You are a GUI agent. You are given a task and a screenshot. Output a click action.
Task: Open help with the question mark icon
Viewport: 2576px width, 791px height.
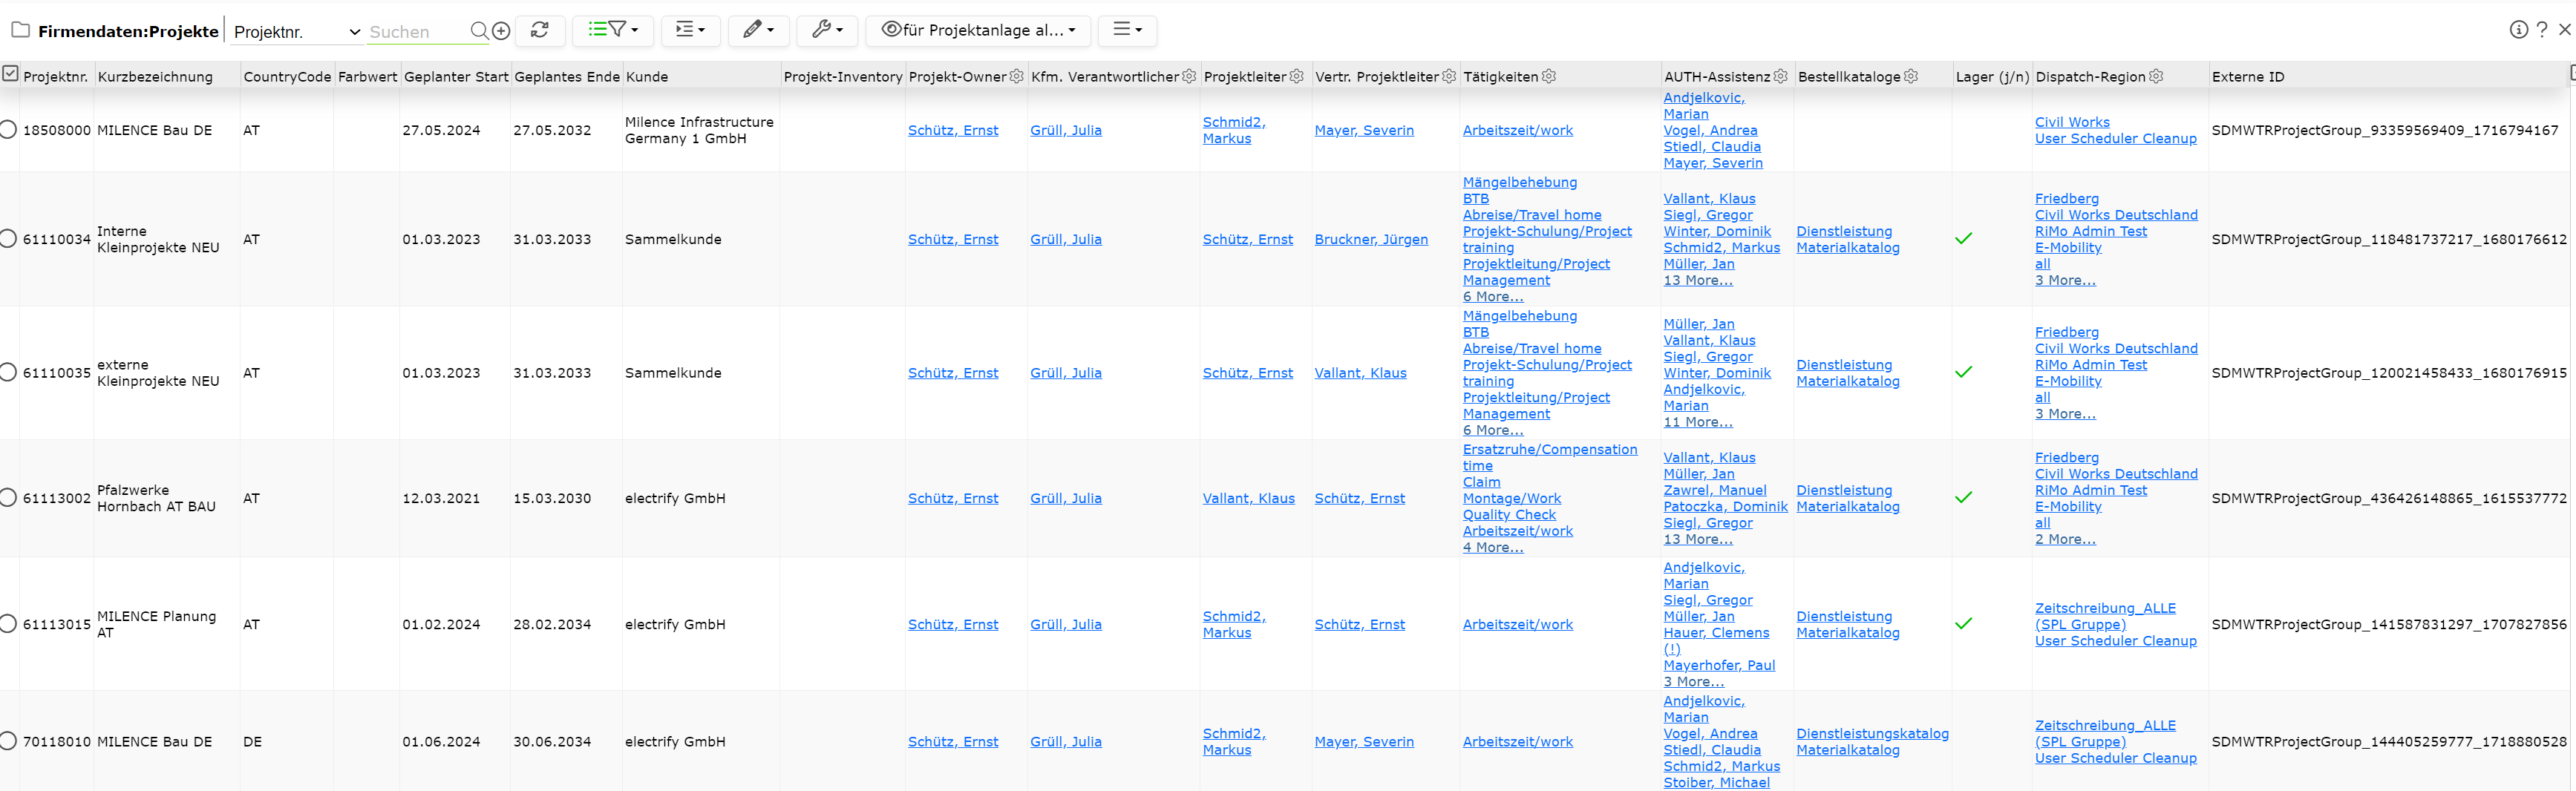point(2542,30)
